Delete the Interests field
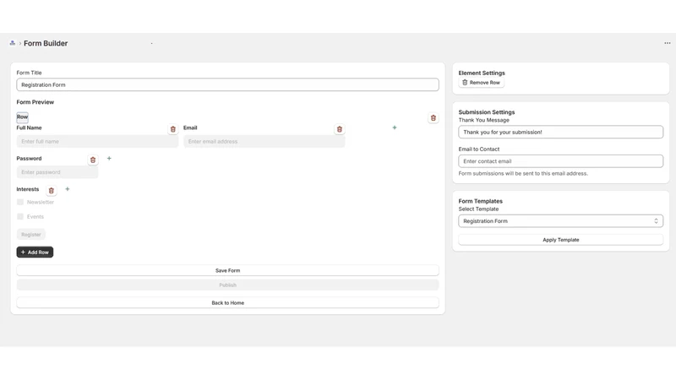This screenshot has height=380, width=676. click(x=52, y=191)
